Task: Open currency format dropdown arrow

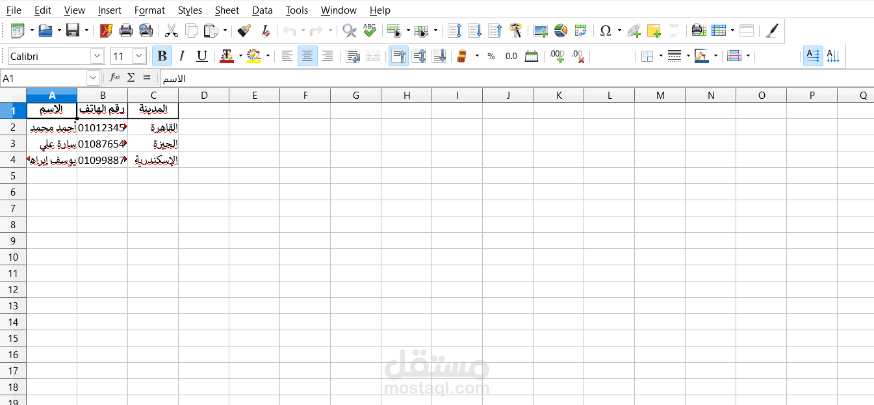Action: [477, 57]
